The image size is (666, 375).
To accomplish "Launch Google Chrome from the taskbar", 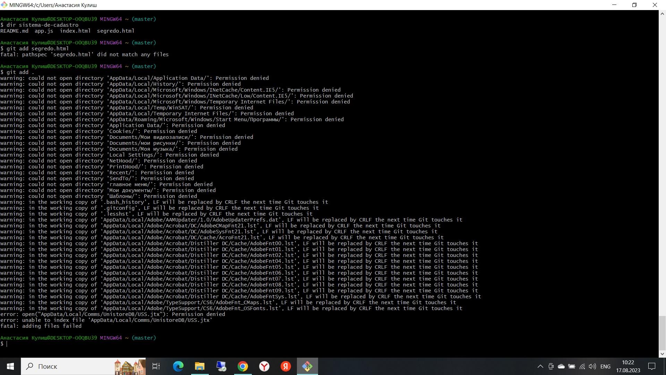I will tap(243, 366).
